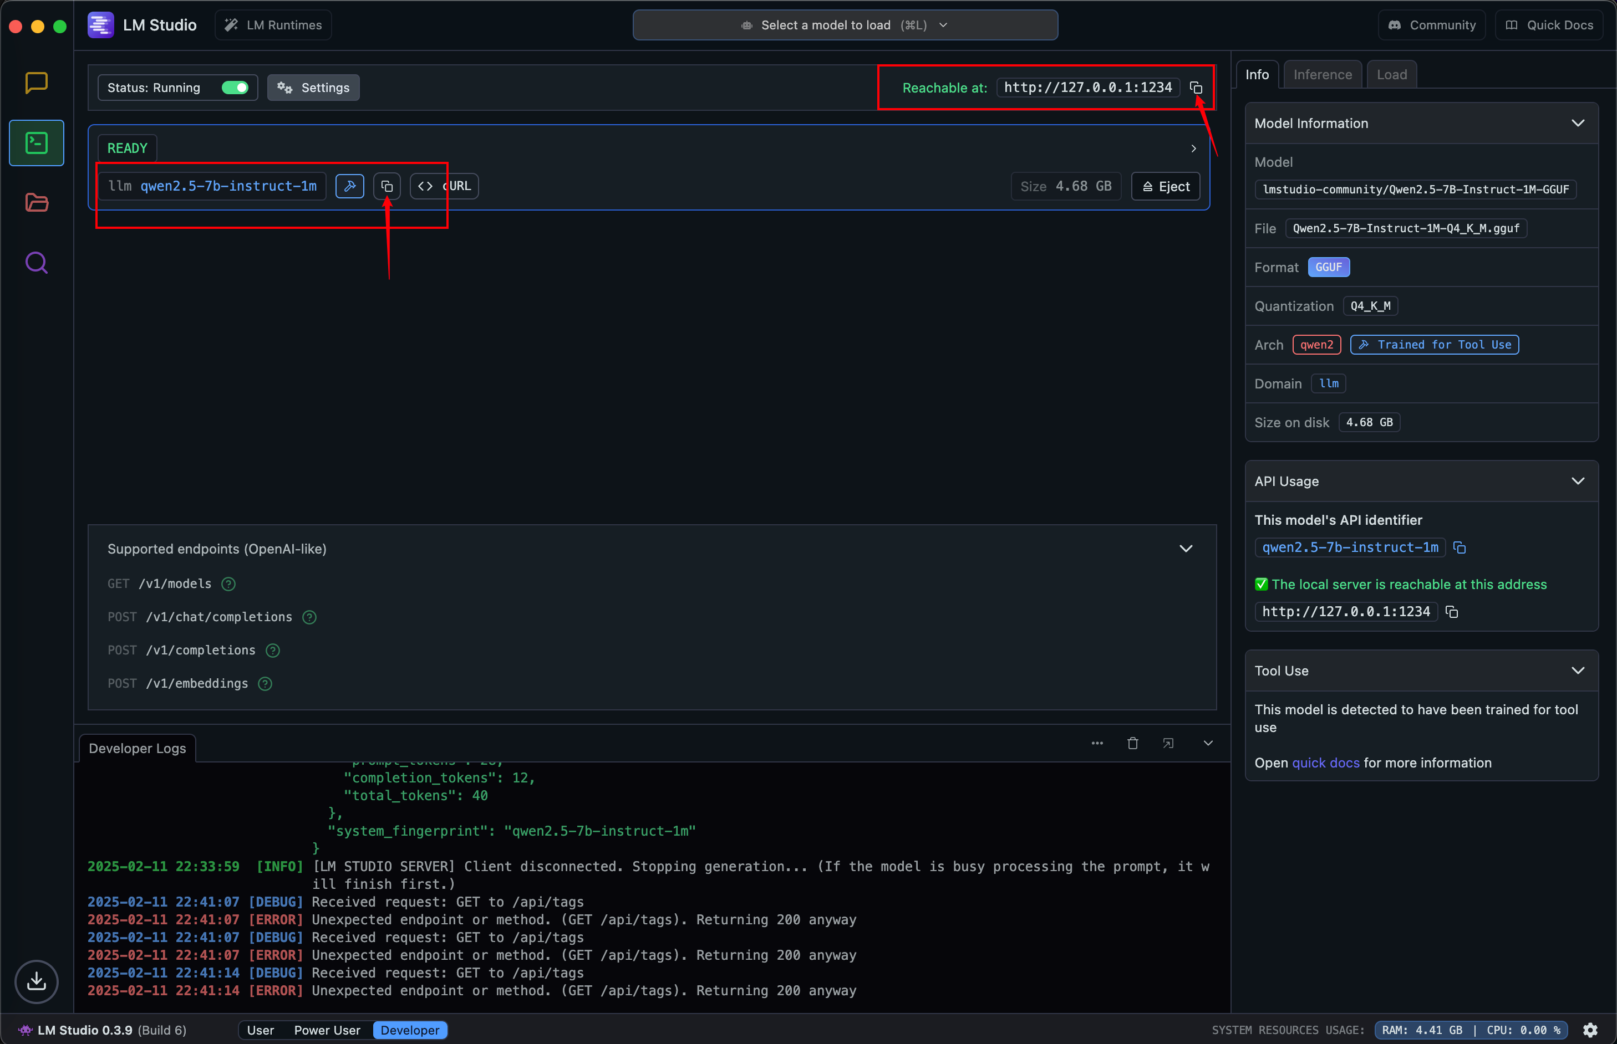
Task: Click the READY status badge
Action: pos(128,149)
